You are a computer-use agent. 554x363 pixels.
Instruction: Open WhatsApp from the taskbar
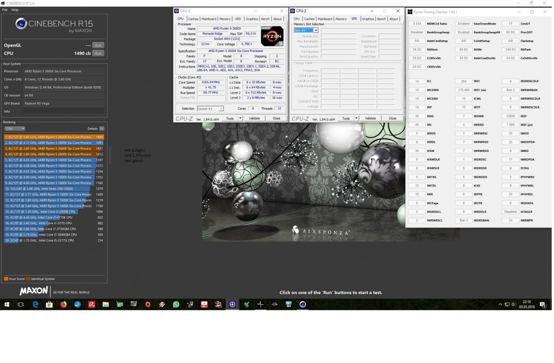tap(176, 305)
